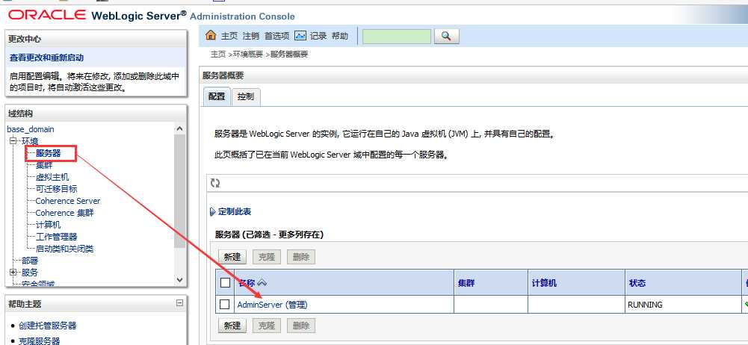Open 帮助 in the toolbar

click(x=340, y=36)
